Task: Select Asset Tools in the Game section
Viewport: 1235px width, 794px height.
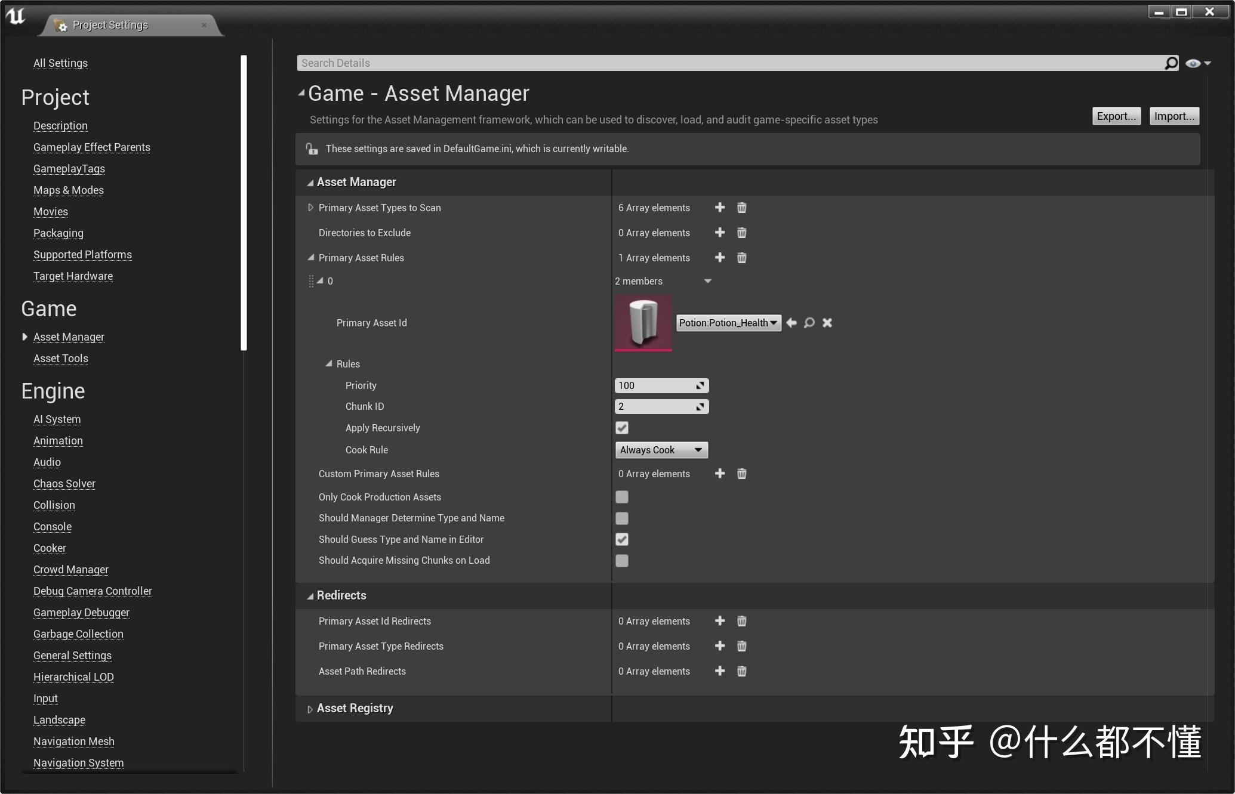Action: coord(60,358)
